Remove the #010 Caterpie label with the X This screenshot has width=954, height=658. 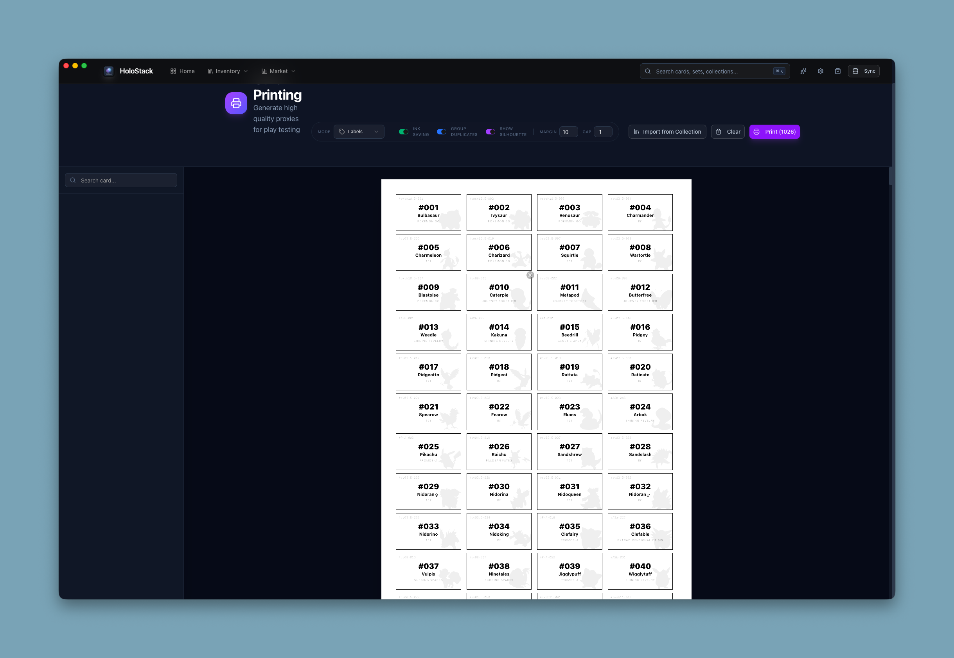530,275
